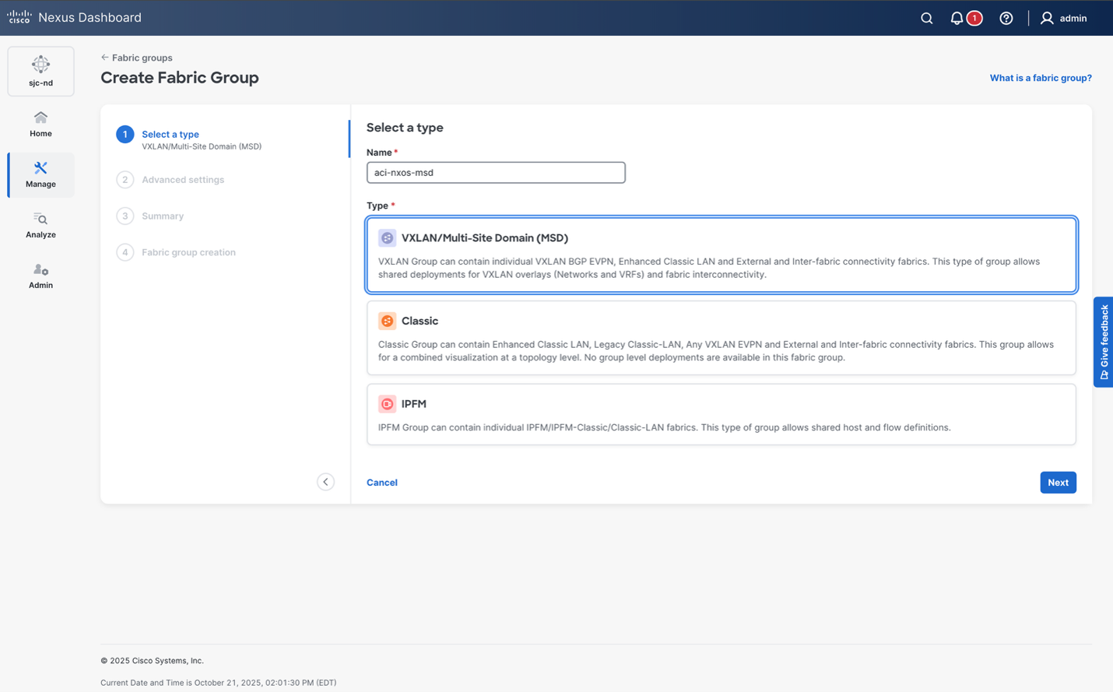
Task: Click the 'Create Fabric Group' page title
Action: (180, 78)
